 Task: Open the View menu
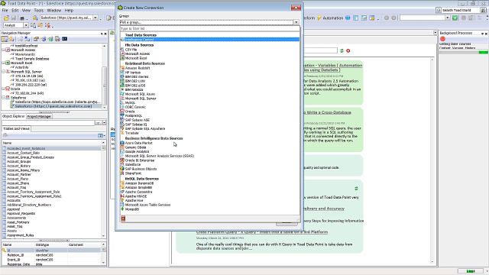[x=26, y=10]
